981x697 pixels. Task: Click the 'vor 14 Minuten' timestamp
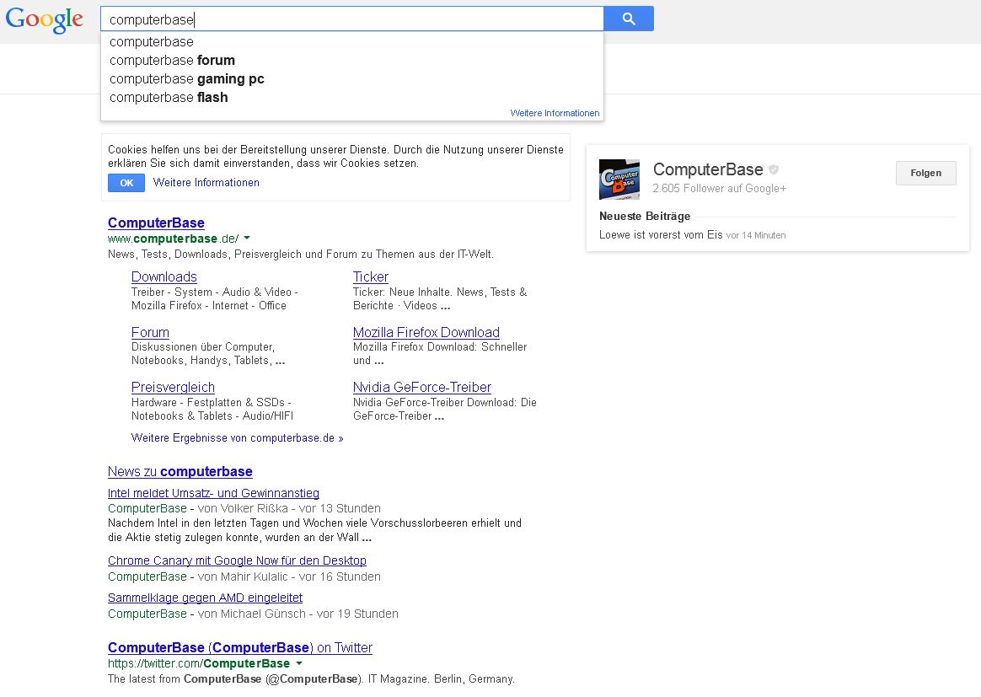tap(756, 235)
